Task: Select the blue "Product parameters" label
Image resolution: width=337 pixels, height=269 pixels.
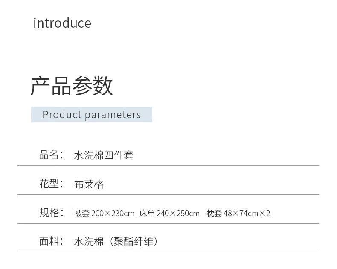Action: (x=91, y=115)
